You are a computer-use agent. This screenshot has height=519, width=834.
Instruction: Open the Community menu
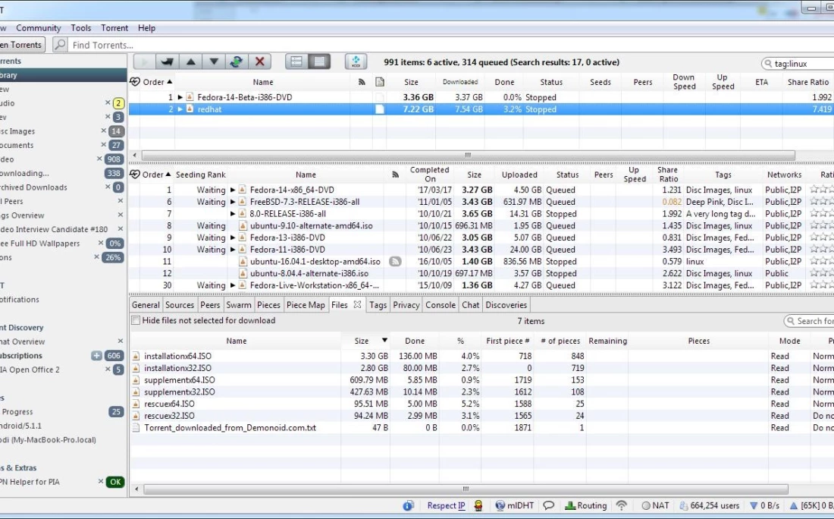(38, 28)
